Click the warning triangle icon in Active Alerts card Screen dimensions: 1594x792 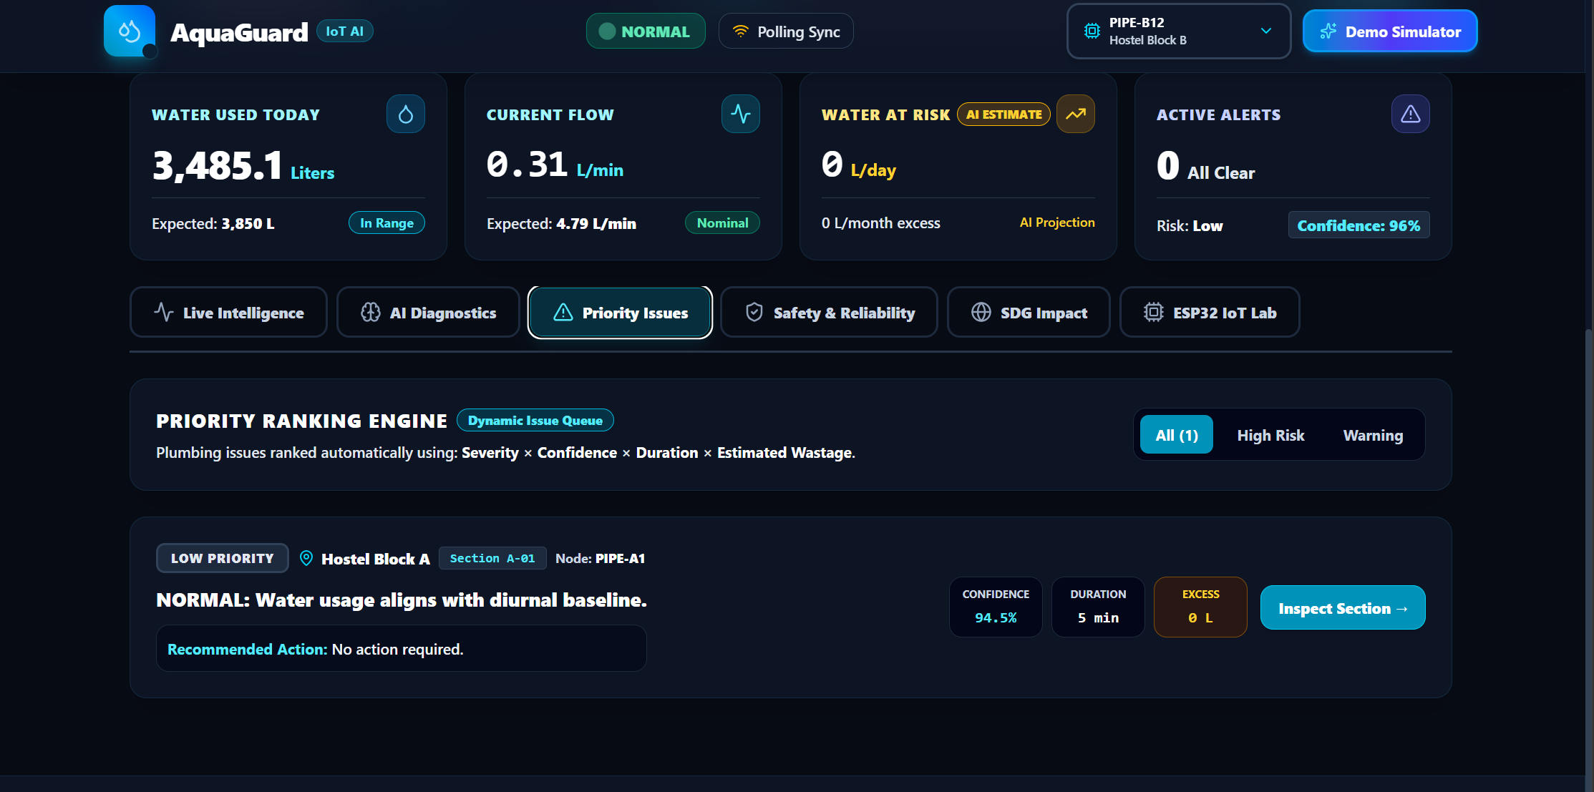tap(1411, 114)
